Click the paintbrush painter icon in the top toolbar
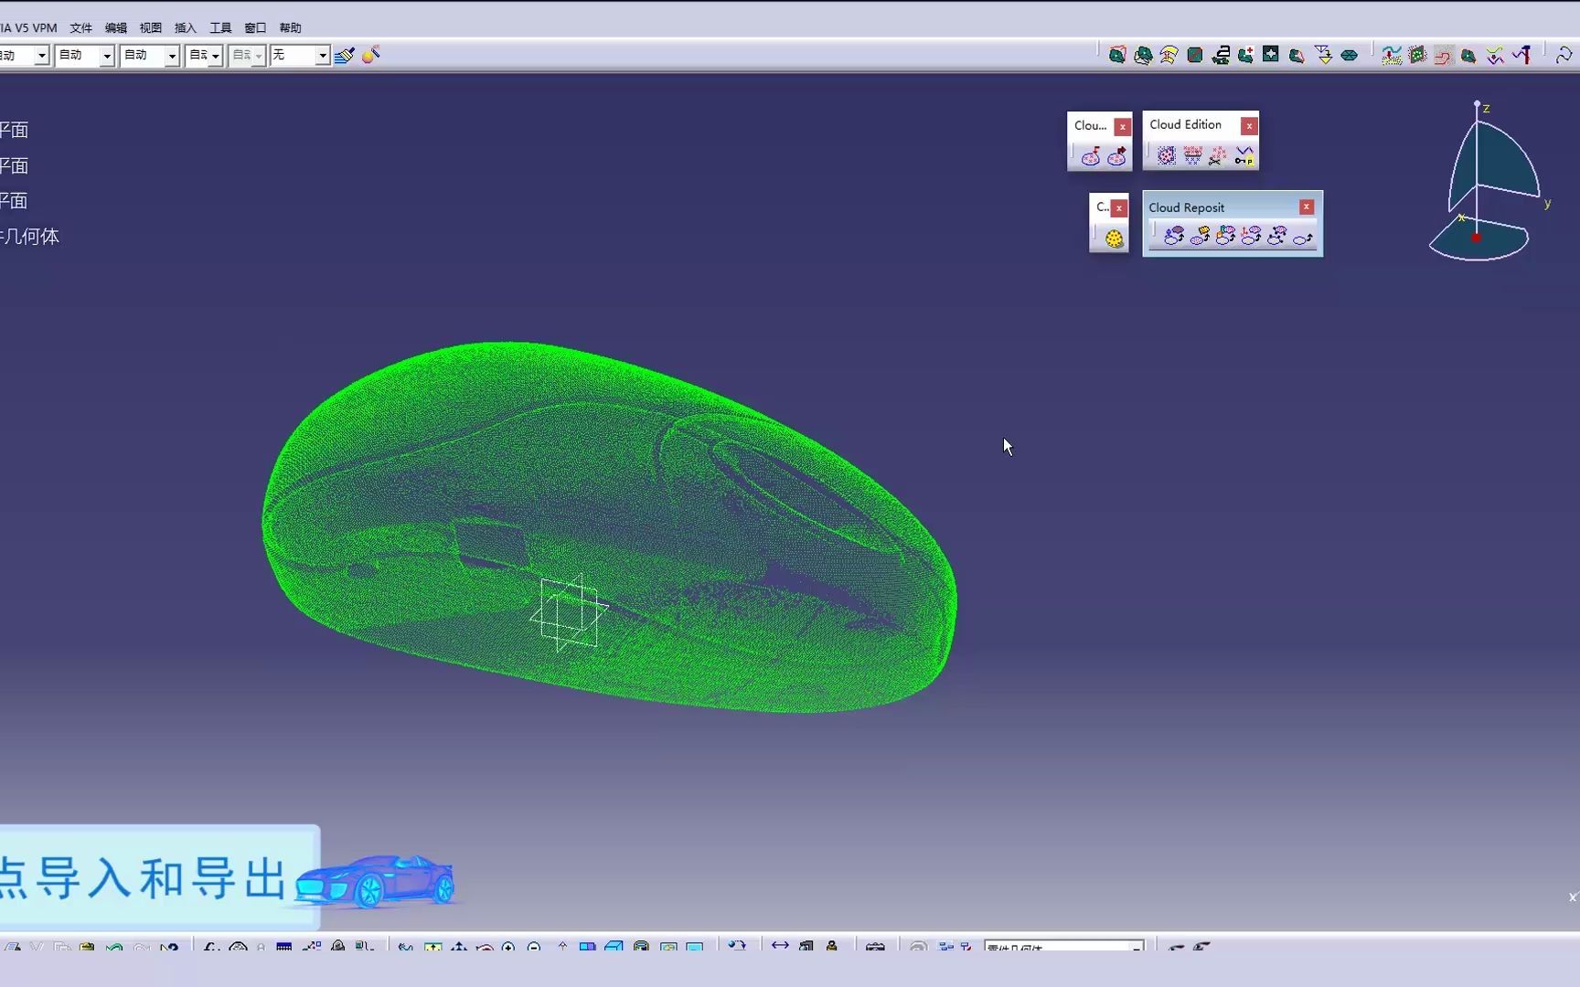Screen dimensions: 1580x987 345,56
